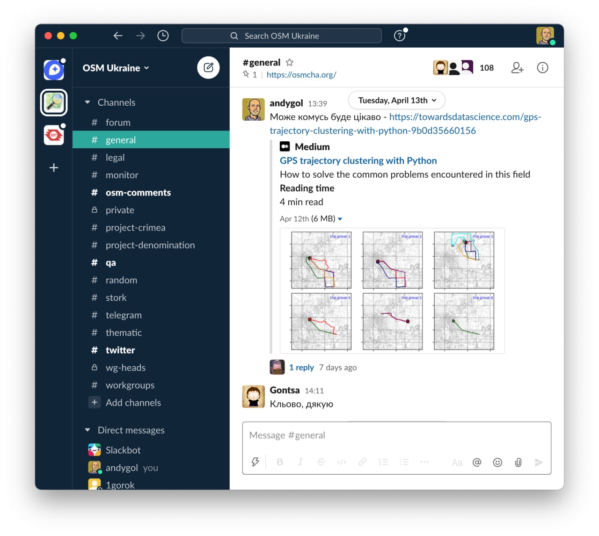
Task: Open the help question mark icon
Action: pyautogui.click(x=400, y=36)
